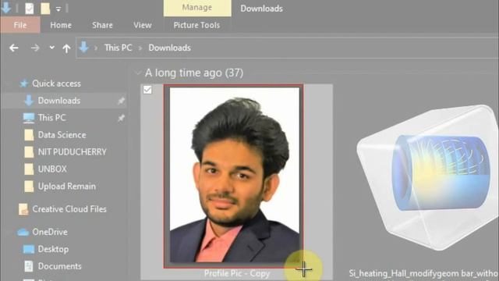Viewport: 499px width, 281px height.
Task: Go up one folder level
Action: pos(66,48)
